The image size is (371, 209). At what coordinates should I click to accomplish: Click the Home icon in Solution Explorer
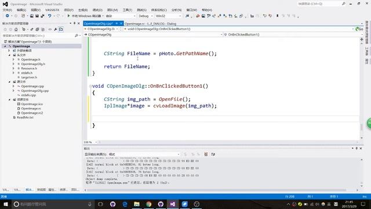16,30
